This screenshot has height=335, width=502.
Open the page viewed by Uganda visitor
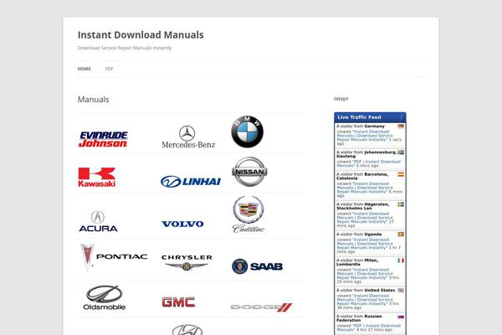click(366, 244)
